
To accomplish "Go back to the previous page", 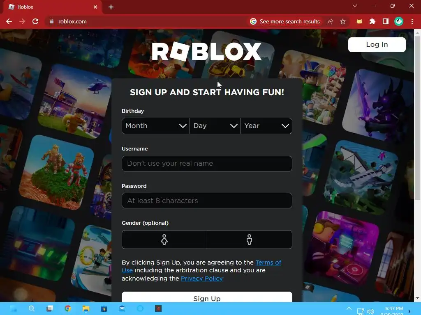I will [x=9, y=21].
